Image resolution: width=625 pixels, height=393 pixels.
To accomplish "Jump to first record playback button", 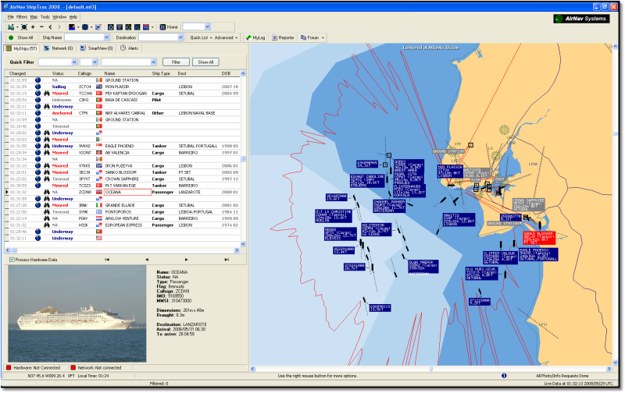I will (x=107, y=260).
